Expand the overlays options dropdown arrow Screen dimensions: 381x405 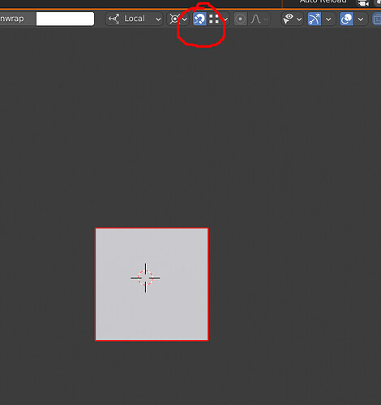[x=361, y=19]
